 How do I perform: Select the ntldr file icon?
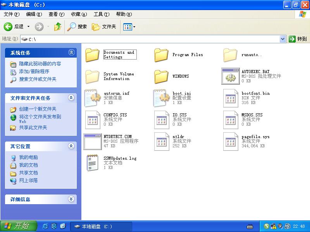[x=162, y=142]
